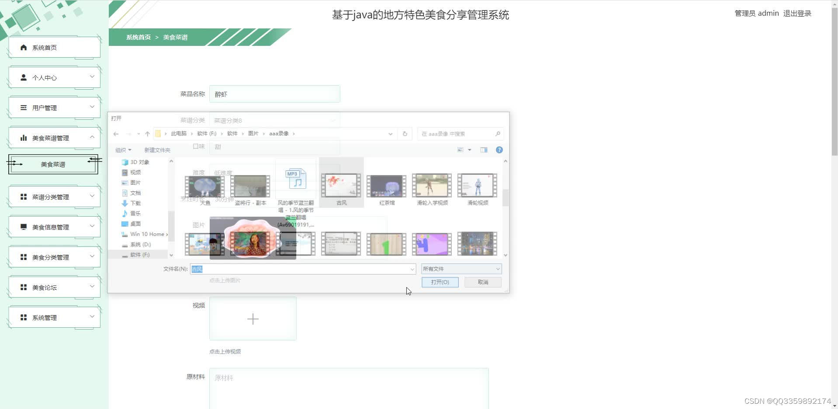Image resolution: width=838 pixels, height=409 pixels.
Task: Click 系统首页 in the page breadcrumb
Action: tap(139, 37)
